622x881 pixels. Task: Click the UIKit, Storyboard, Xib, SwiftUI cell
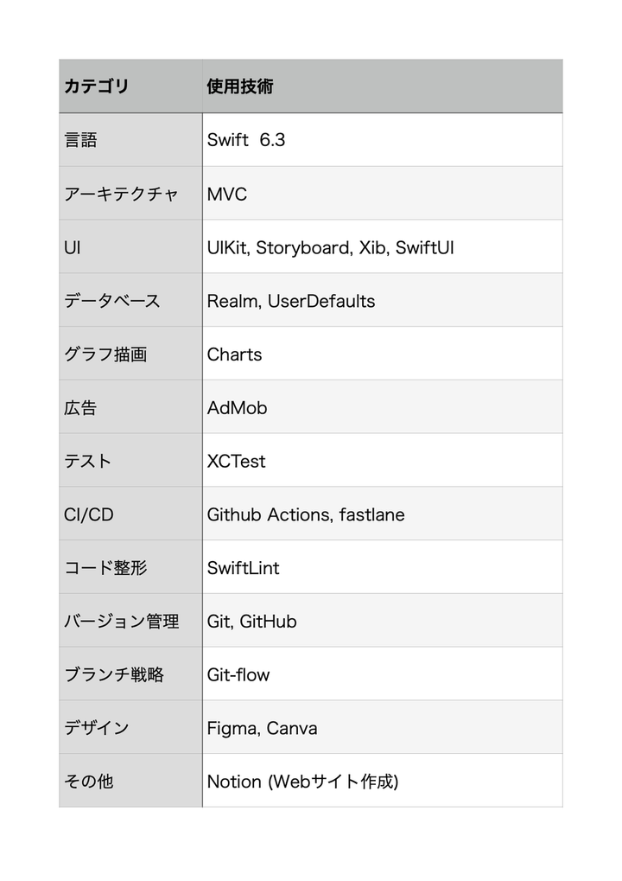(330, 247)
